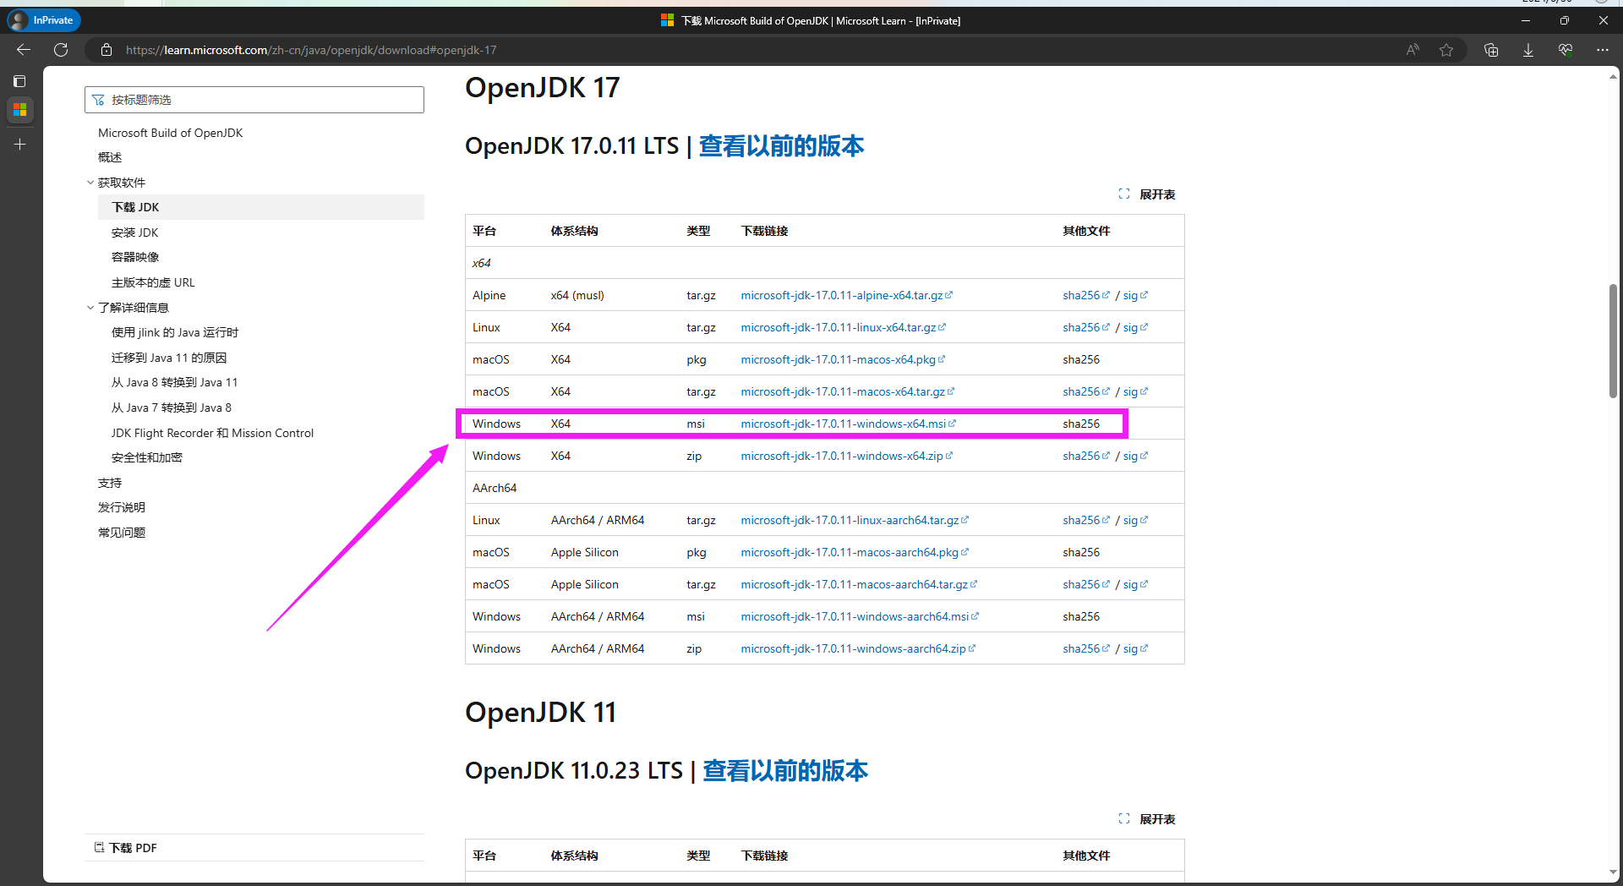Download microsoft-jdk-17.0.11-windows-aarch64.msi
The image size is (1623, 886).
tap(860, 616)
